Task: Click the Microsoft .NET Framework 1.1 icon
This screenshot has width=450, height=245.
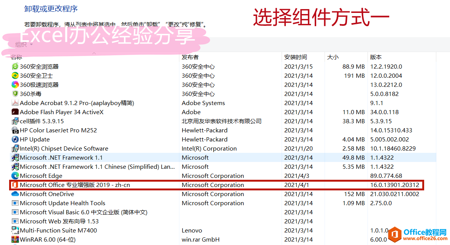Action: pyautogui.click(x=15, y=157)
